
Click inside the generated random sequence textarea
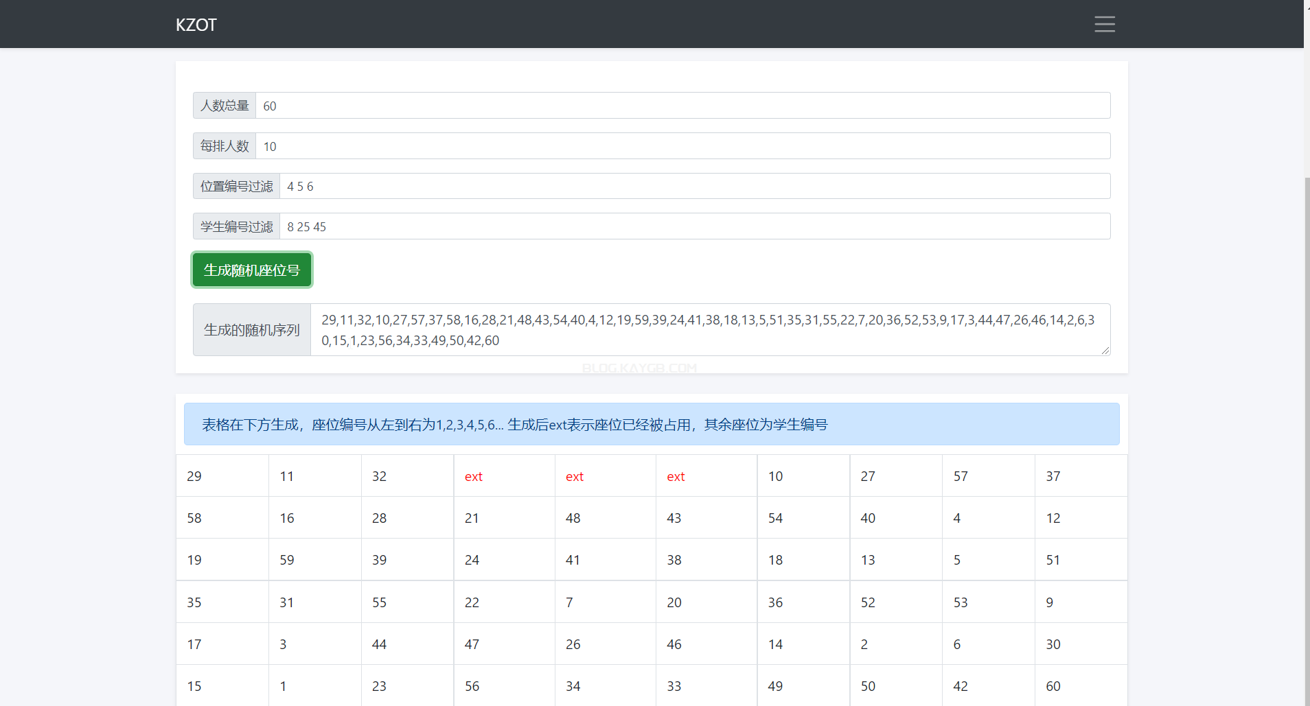click(x=709, y=330)
